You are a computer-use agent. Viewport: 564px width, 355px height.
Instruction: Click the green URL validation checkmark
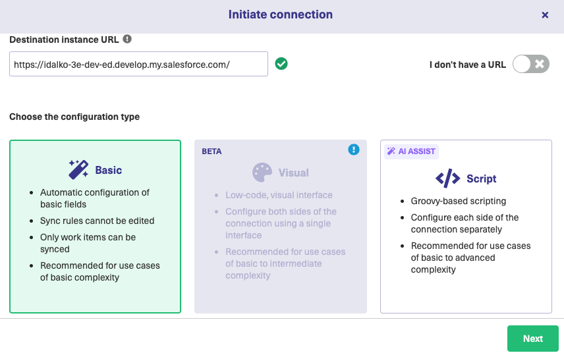281,64
